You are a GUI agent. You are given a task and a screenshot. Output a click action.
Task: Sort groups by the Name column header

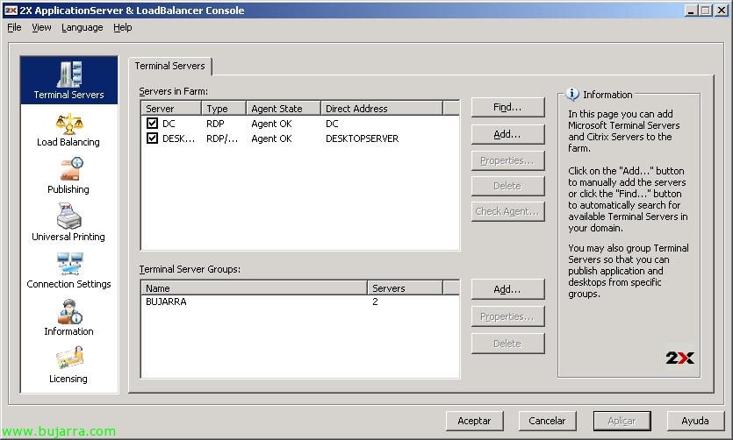(254, 287)
